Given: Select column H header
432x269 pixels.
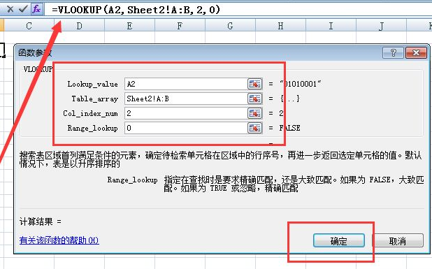Looking at the screenshot, I should 280,26.
